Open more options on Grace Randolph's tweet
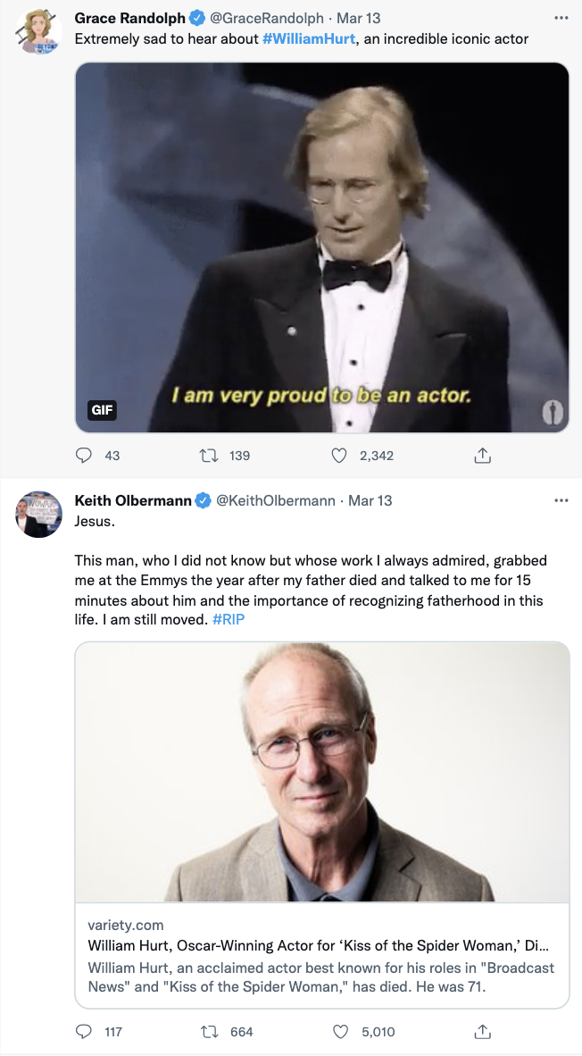 point(561,18)
